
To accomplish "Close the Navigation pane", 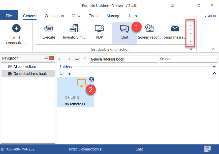I will (51, 58).
